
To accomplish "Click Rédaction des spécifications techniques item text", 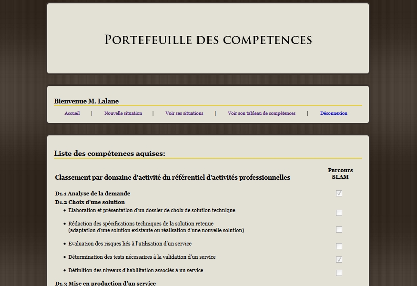I will click(x=156, y=227).
